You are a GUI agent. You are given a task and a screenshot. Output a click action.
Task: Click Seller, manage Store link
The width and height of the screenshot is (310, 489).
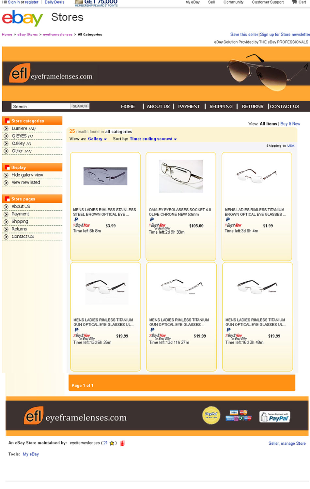pos(287,443)
